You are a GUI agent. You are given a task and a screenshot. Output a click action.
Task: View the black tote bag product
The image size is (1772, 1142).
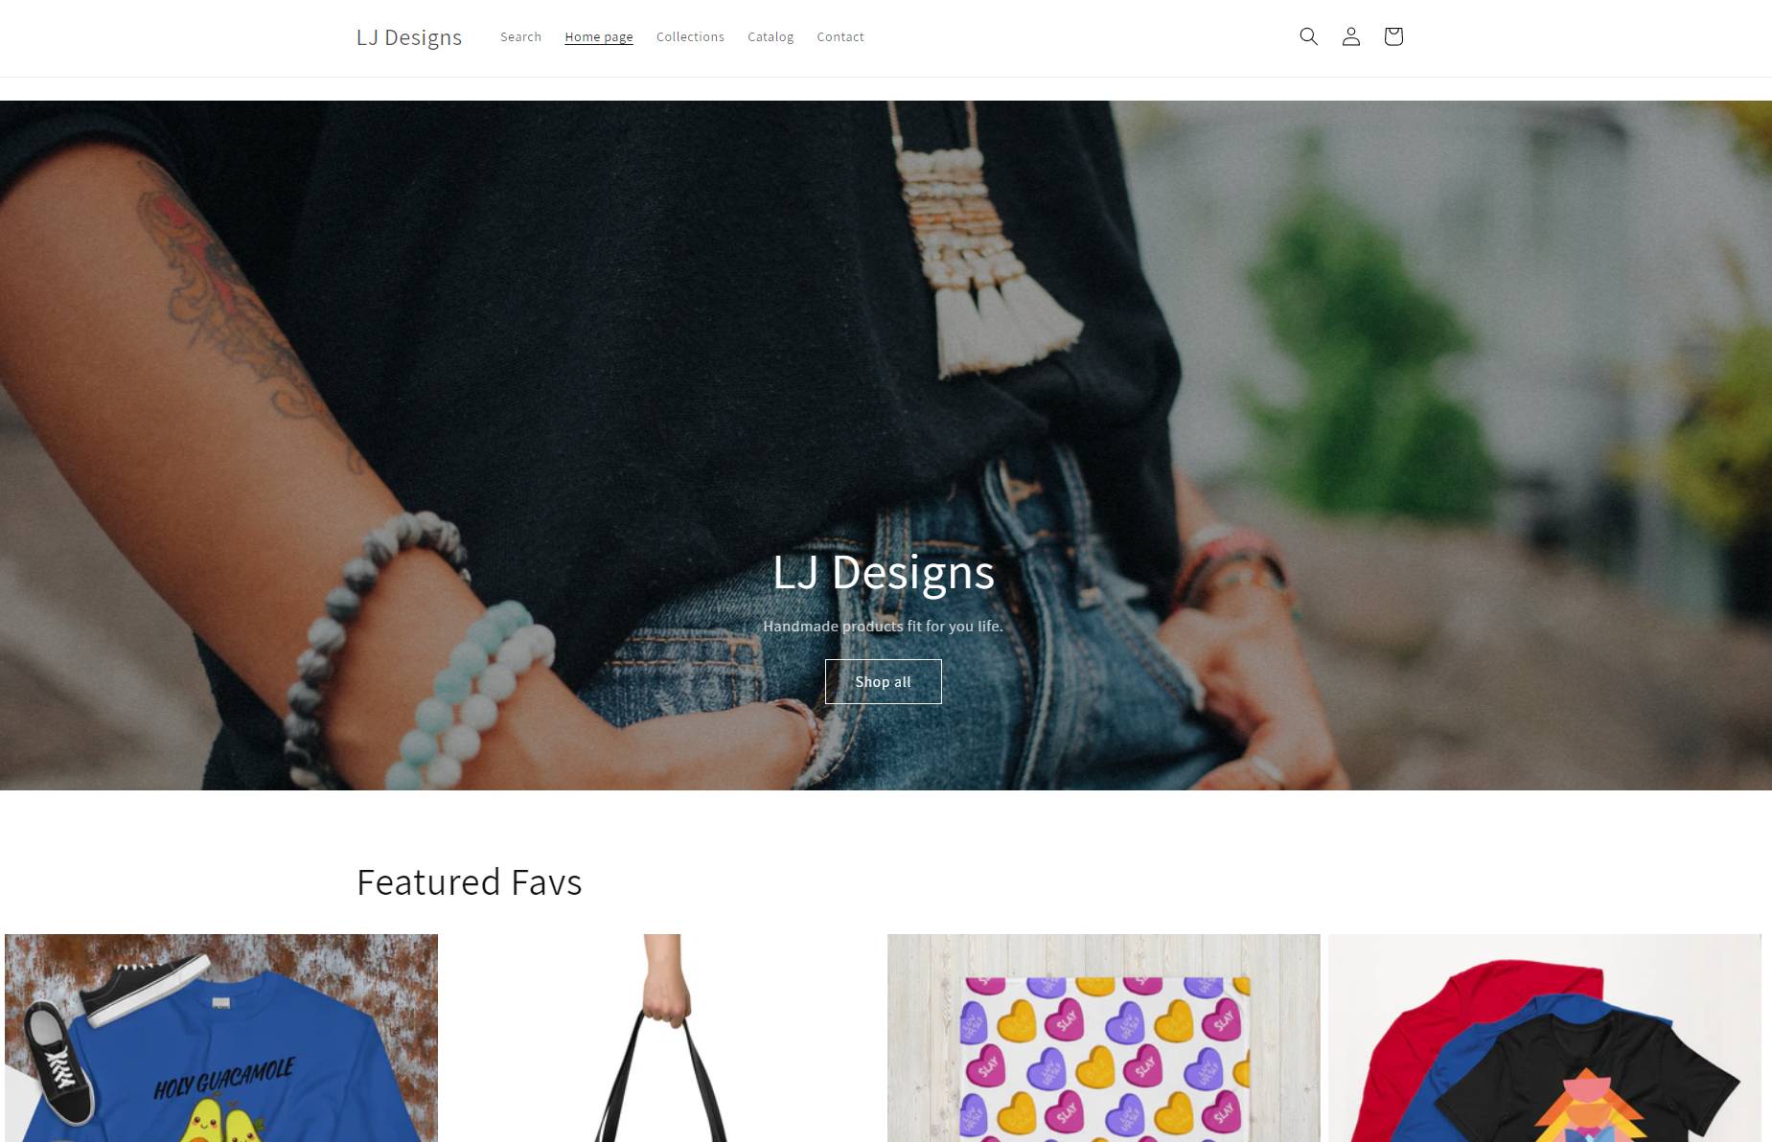(x=662, y=1038)
